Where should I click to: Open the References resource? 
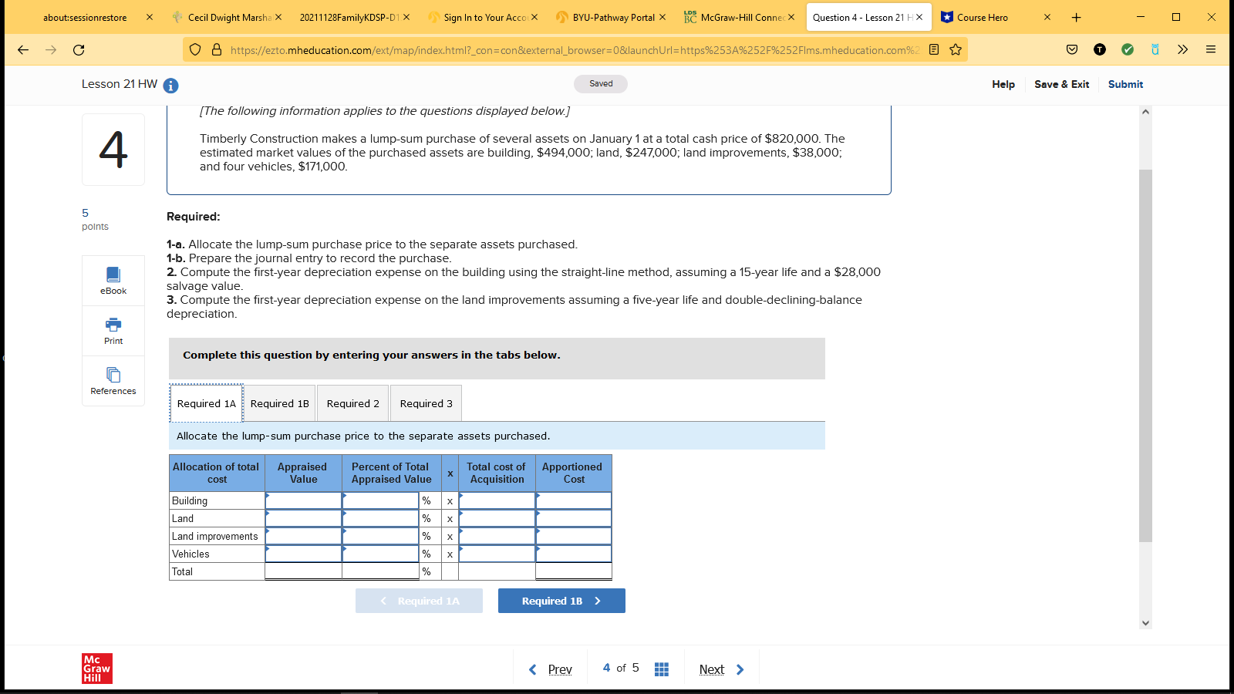pos(113,379)
